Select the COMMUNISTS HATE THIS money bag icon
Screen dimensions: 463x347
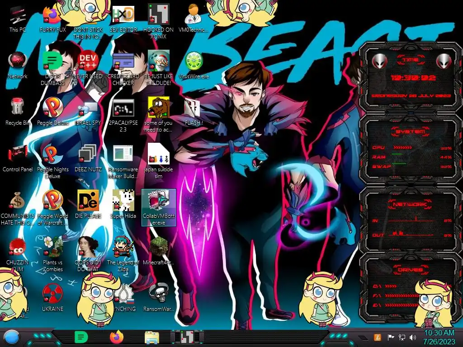click(x=18, y=208)
